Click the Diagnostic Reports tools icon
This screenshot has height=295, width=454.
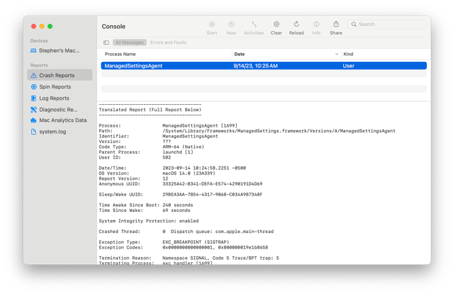click(x=33, y=110)
